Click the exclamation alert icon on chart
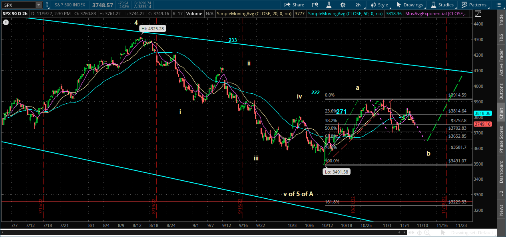 pyautogui.click(x=6, y=22)
